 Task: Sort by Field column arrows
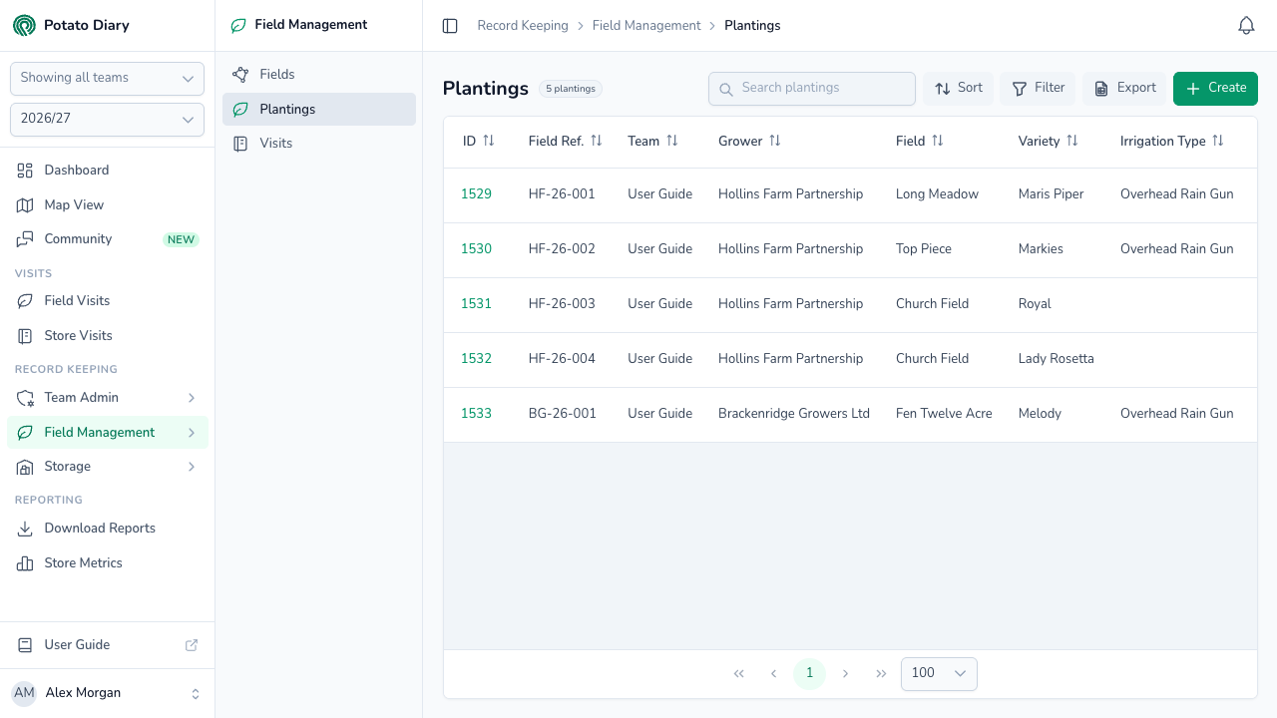pos(938,141)
